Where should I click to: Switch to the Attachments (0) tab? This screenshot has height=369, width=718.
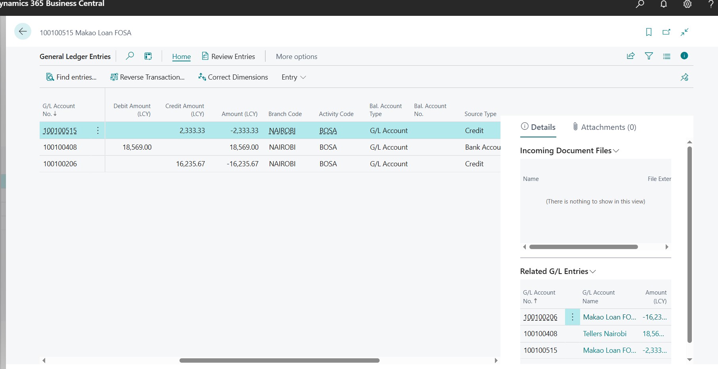pos(604,127)
